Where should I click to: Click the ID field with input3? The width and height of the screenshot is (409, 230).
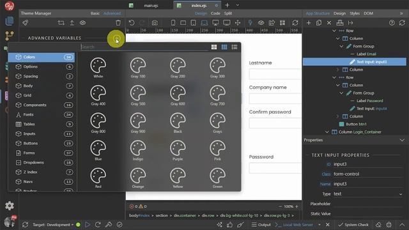[x=368, y=164]
